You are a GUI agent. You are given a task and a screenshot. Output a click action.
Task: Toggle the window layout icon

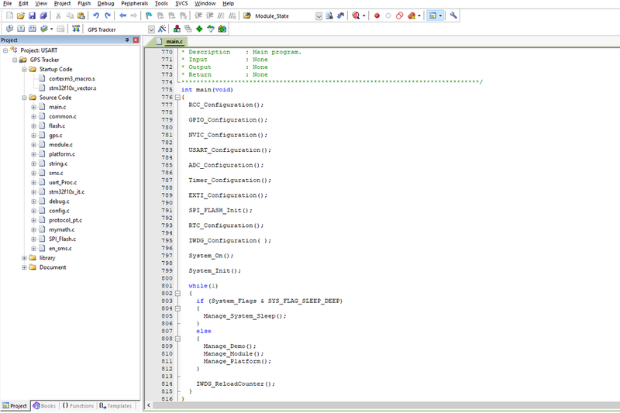[433, 15]
